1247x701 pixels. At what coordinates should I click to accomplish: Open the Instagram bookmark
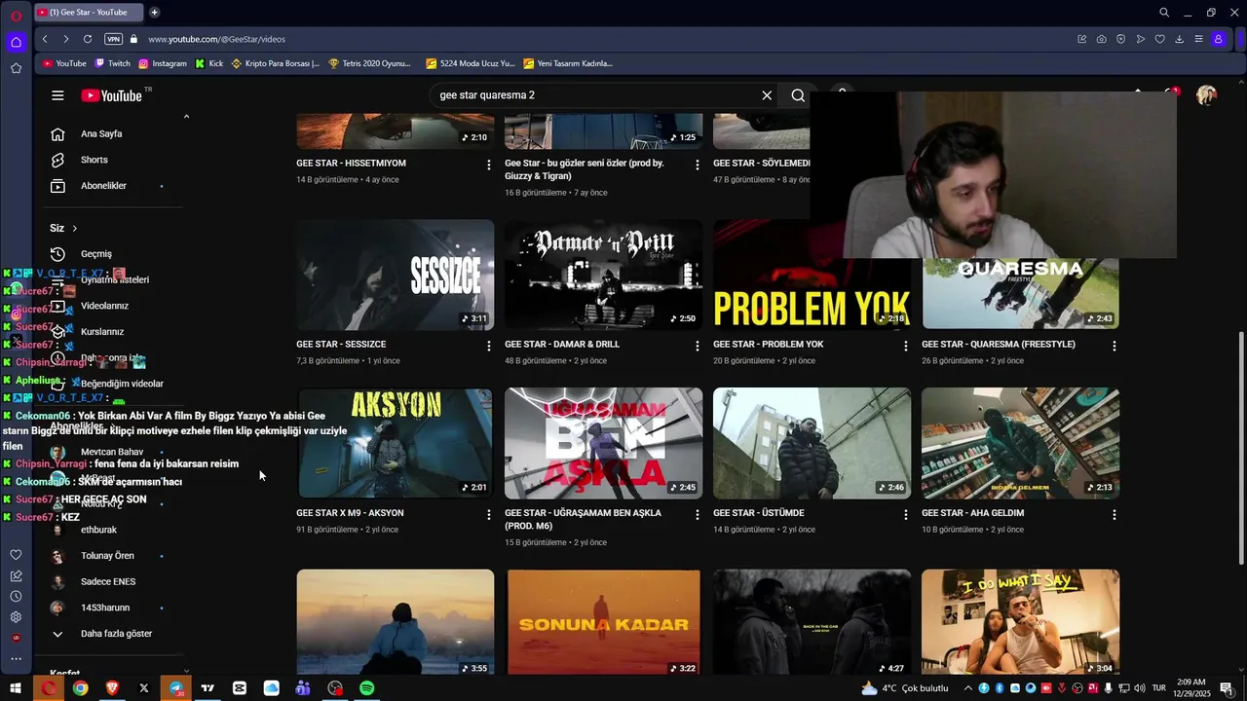163,63
